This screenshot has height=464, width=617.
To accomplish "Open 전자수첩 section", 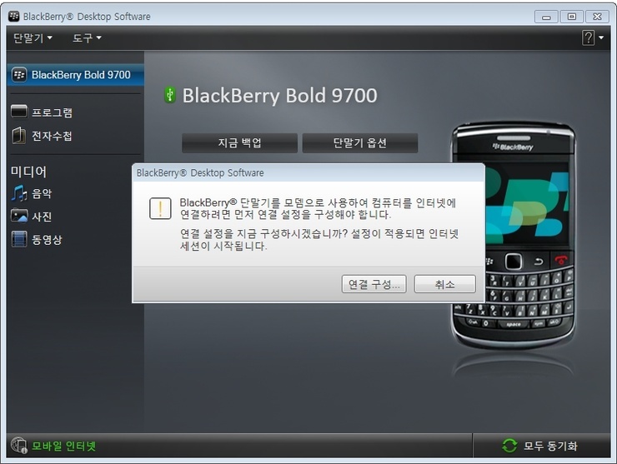I will tap(52, 136).
